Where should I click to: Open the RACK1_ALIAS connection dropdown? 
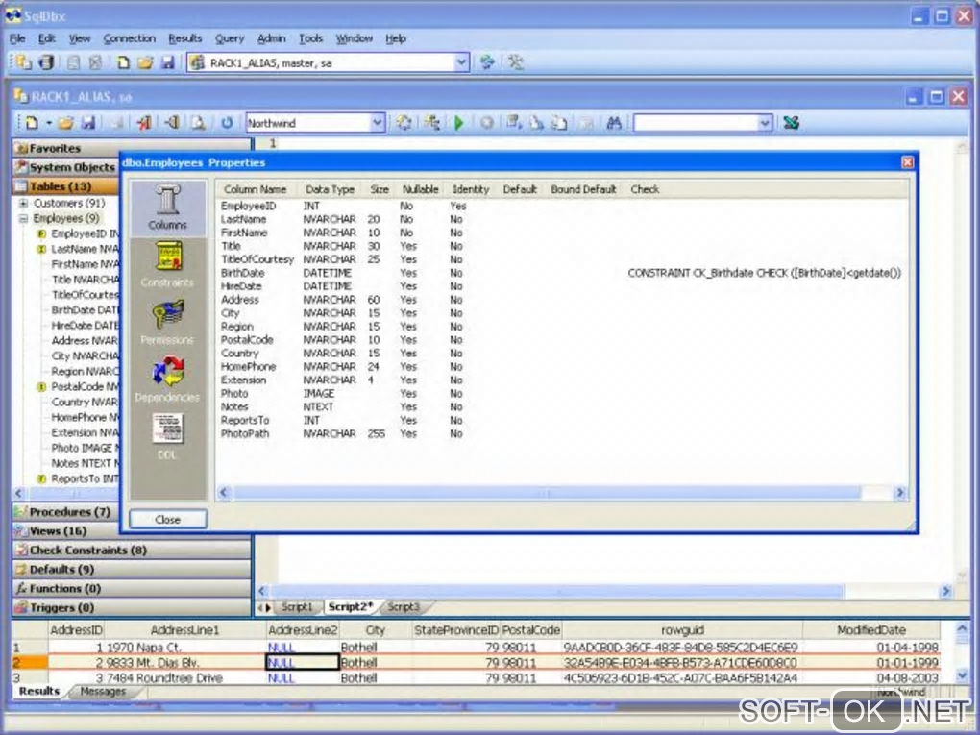(x=461, y=62)
